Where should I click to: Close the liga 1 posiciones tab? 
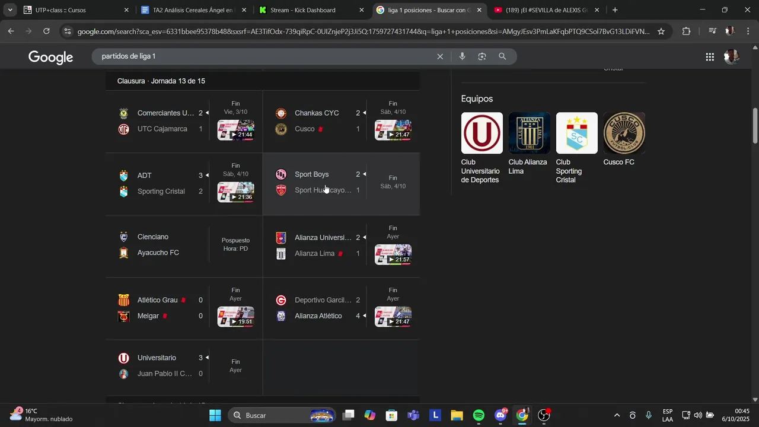coord(479,10)
